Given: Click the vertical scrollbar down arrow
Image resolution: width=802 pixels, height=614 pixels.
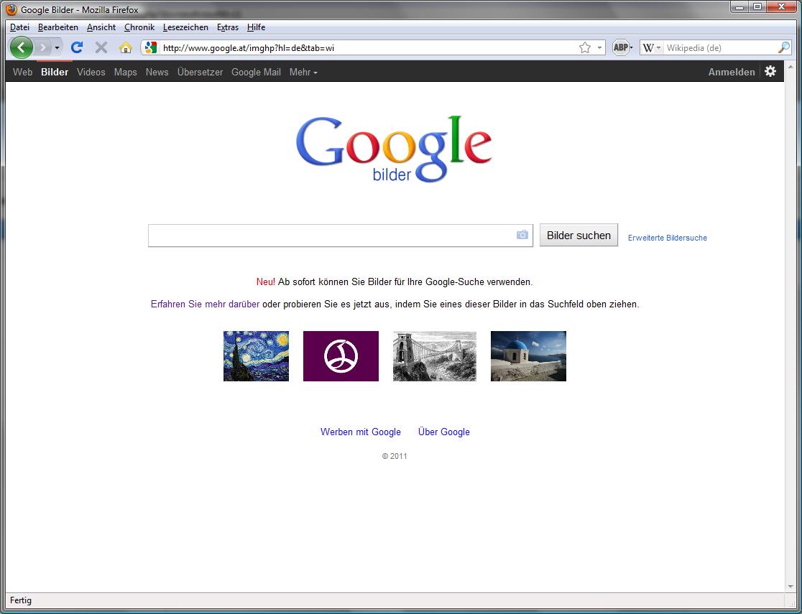Looking at the screenshot, I should 791,587.
